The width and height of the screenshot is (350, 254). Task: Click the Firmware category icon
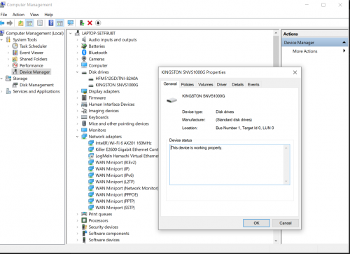[84, 98]
